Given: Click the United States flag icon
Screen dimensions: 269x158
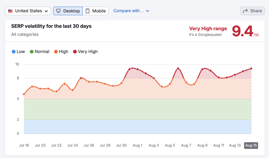Looking at the screenshot, I should pos(11,11).
